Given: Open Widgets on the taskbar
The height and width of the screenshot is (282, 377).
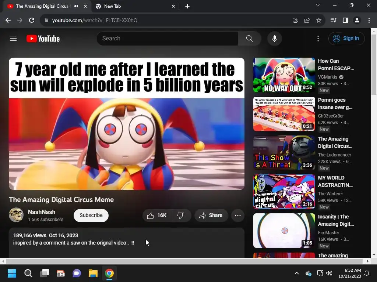Looking at the screenshot, I should tap(61, 273).
